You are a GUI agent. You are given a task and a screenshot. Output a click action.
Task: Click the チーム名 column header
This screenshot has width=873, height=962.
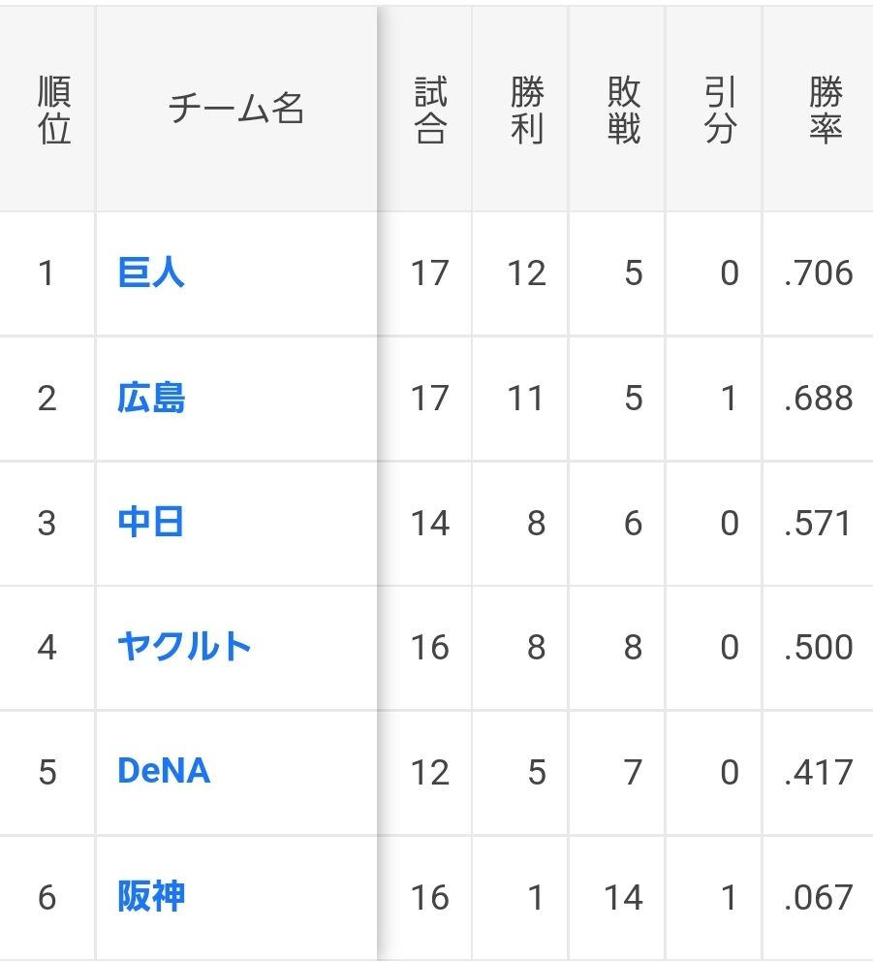(x=236, y=109)
